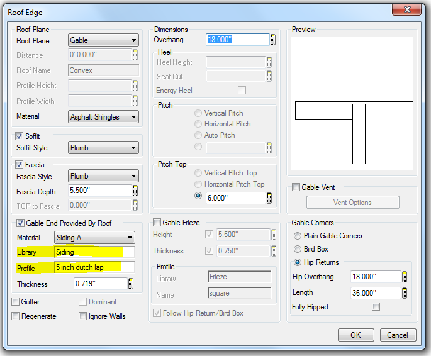Close the Roof Edge dialog
Image resolution: width=431 pixels, height=356 pixels.
point(407,9)
